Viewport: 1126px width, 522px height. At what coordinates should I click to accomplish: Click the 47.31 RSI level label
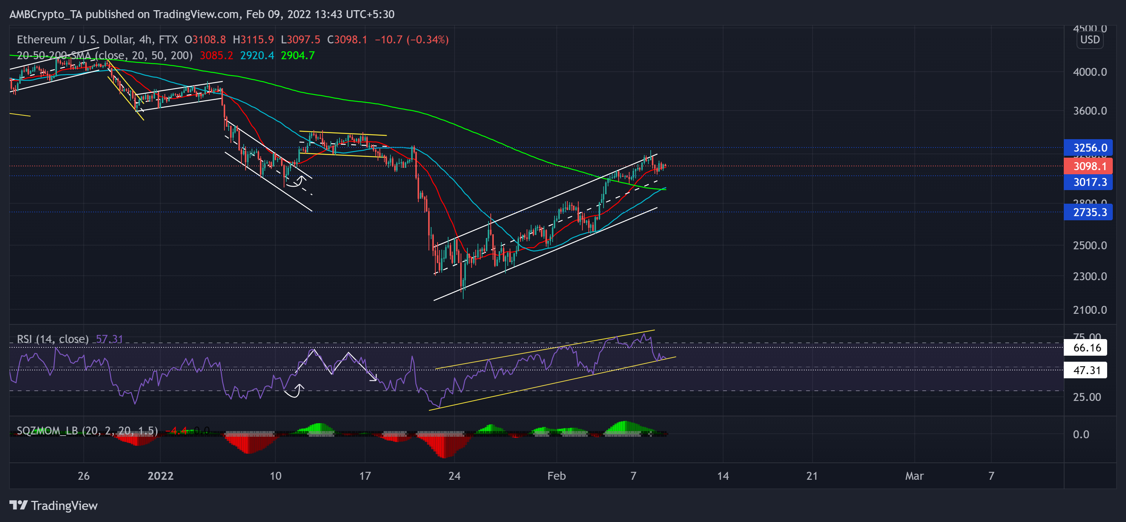[1085, 370]
